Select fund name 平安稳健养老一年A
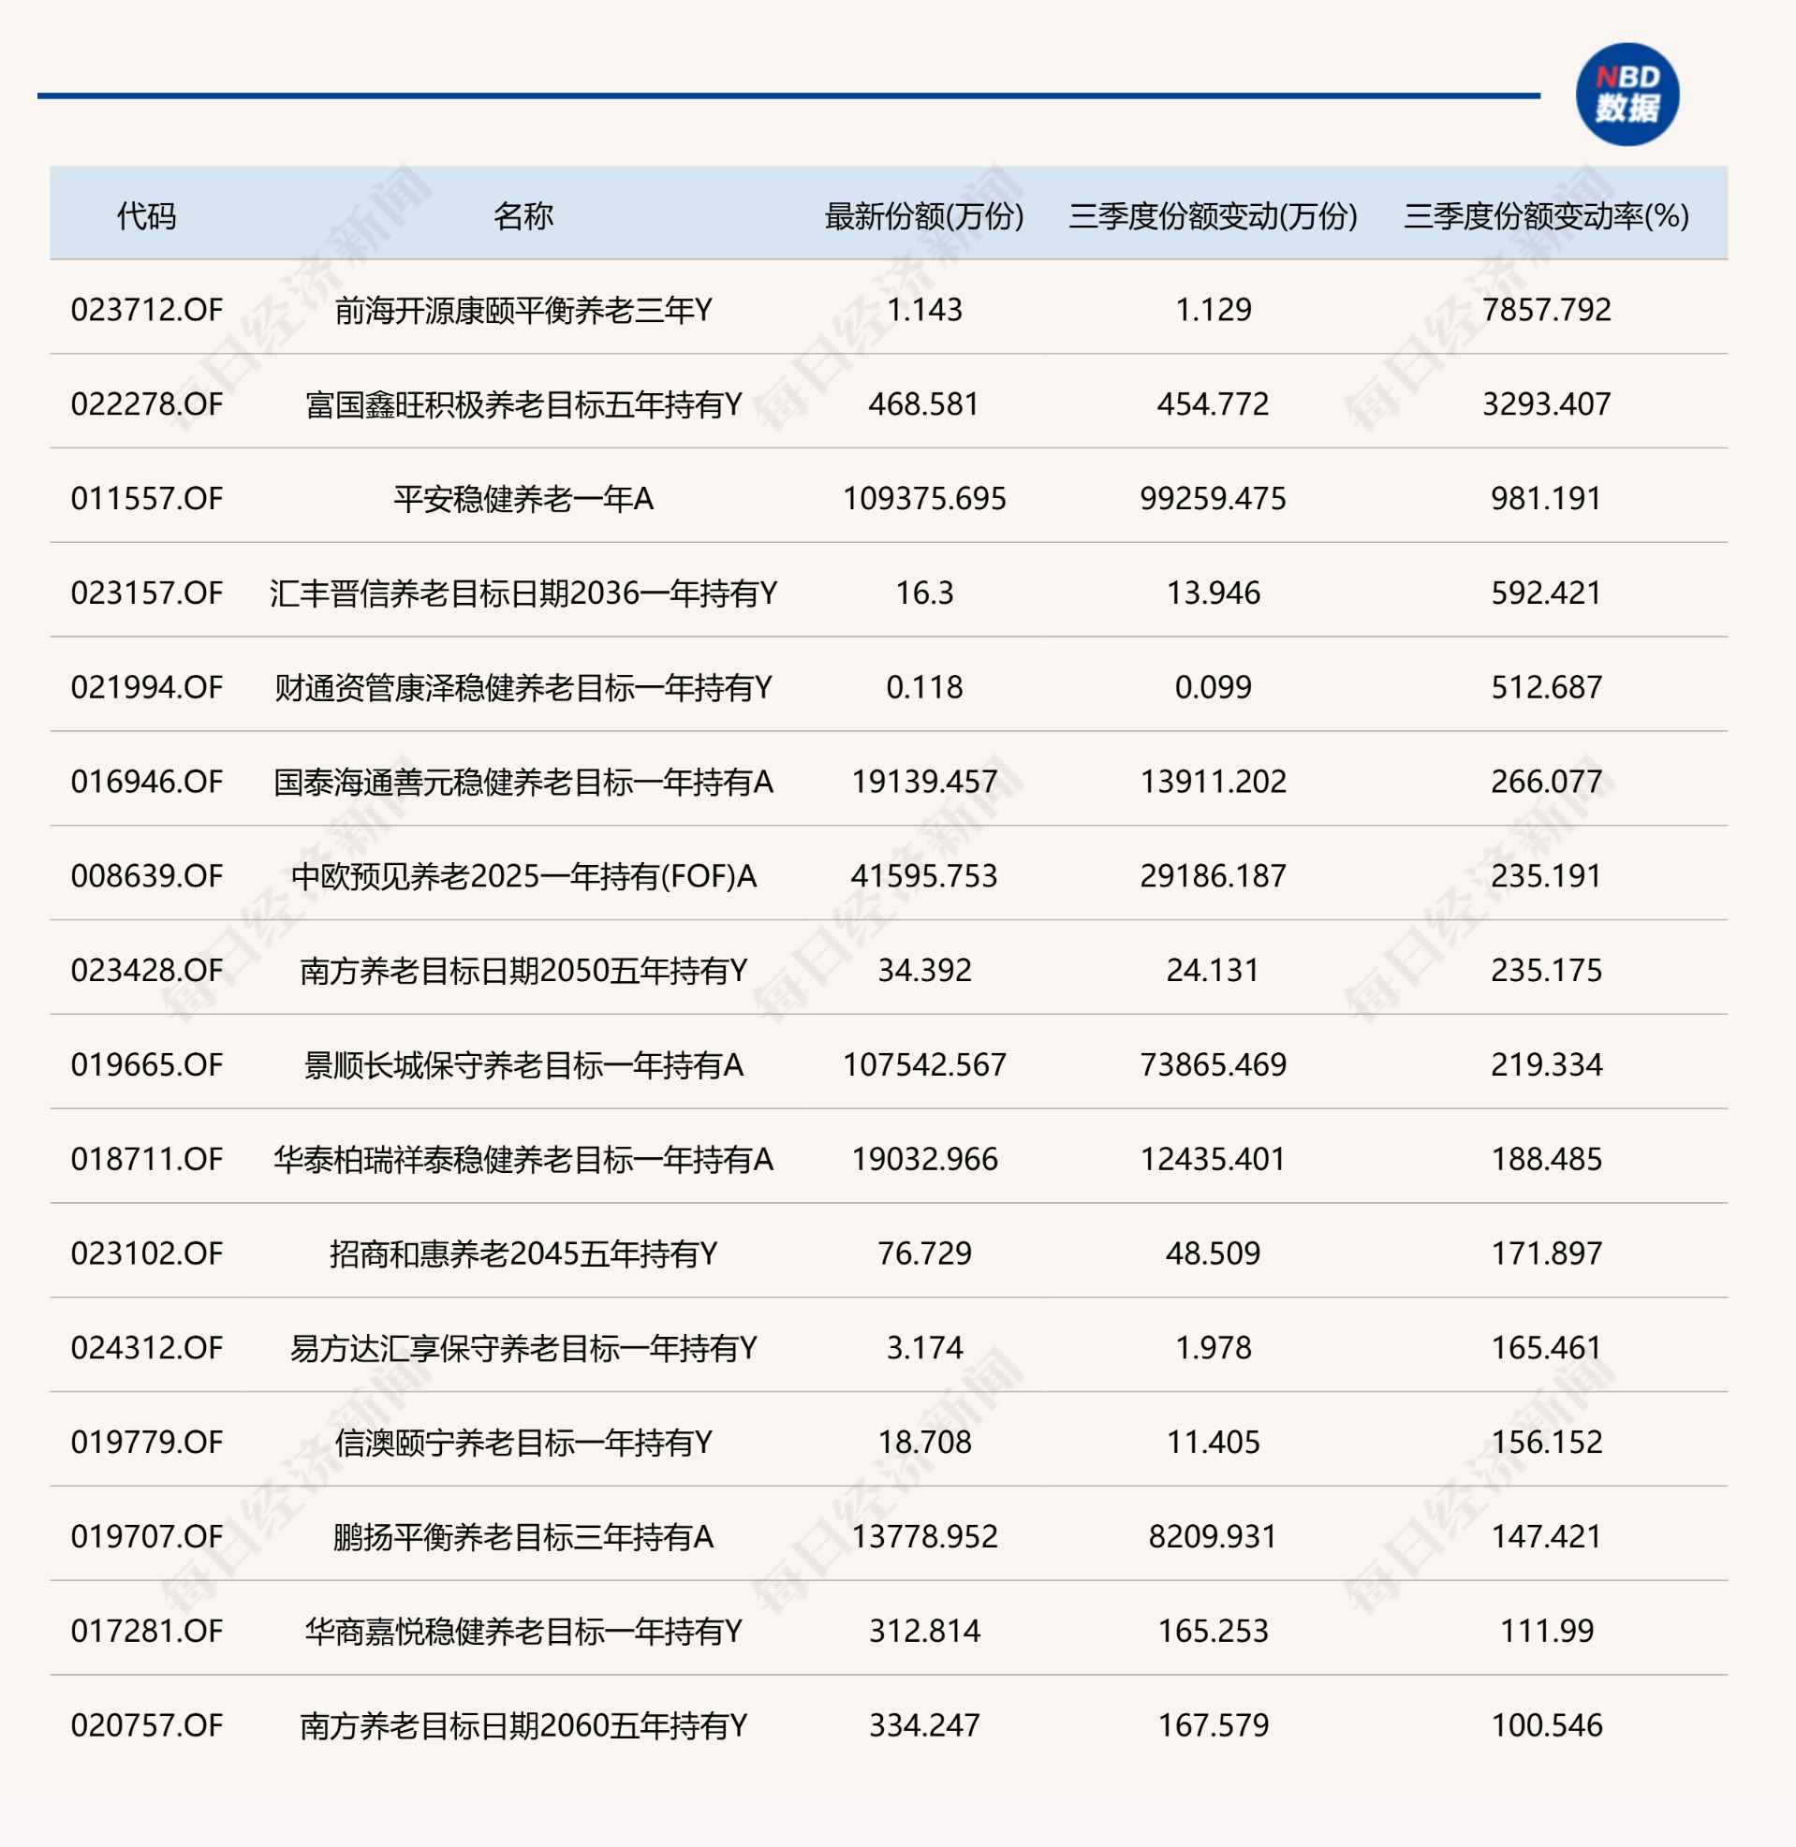The image size is (1796, 1847). [523, 498]
